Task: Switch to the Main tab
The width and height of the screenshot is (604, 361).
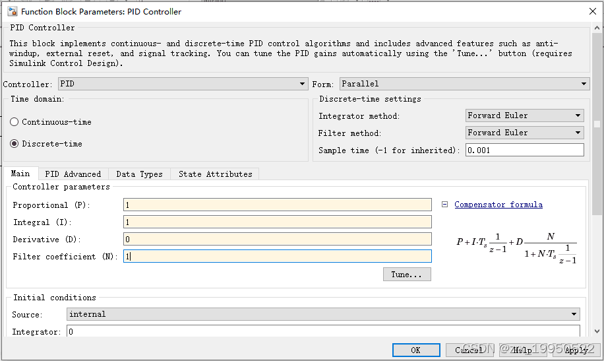Action: coord(20,174)
